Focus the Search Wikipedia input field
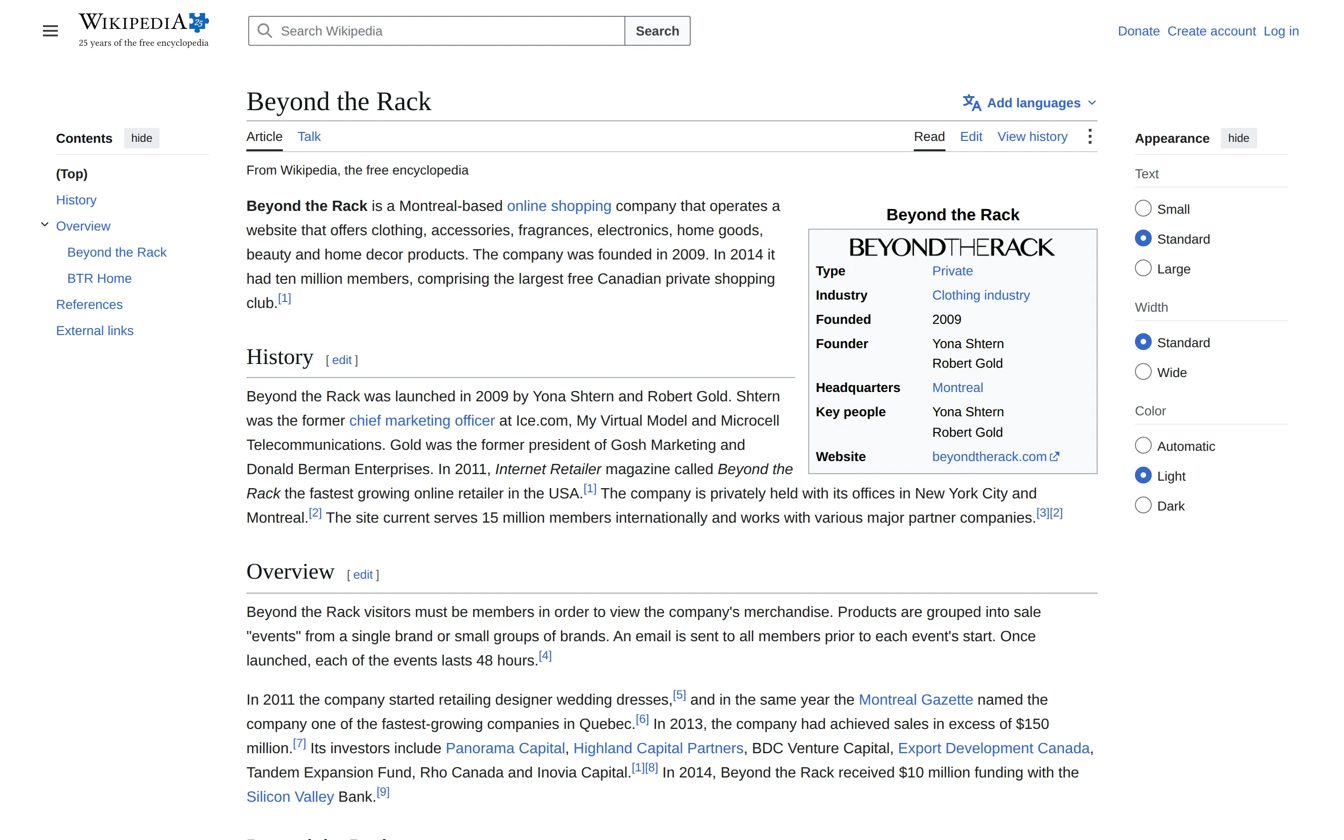 click(x=436, y=30)
